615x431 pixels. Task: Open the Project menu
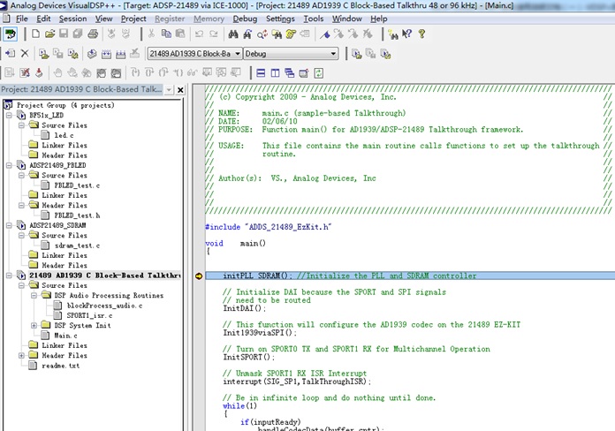(133, 19)
